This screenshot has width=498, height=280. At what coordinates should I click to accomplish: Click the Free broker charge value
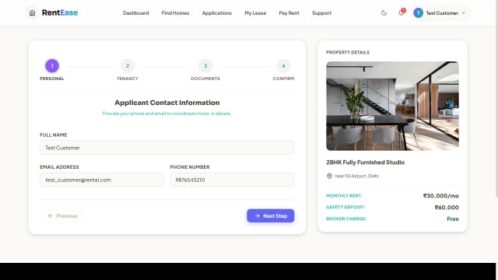(453, 219)
